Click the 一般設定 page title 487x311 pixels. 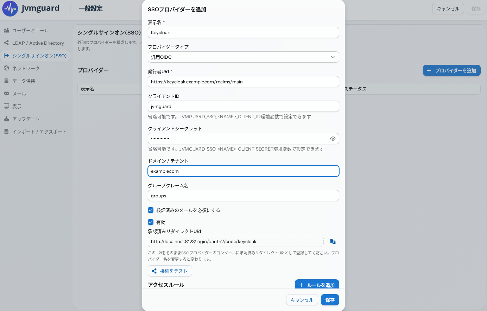coord(91,8)
